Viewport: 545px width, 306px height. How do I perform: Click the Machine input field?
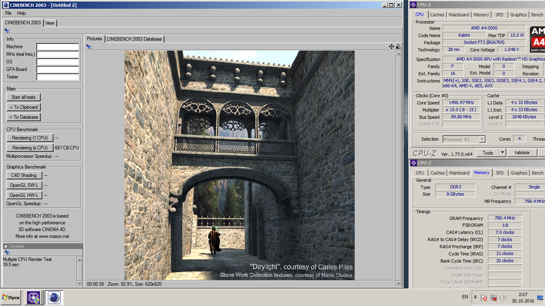click(58, 47)
